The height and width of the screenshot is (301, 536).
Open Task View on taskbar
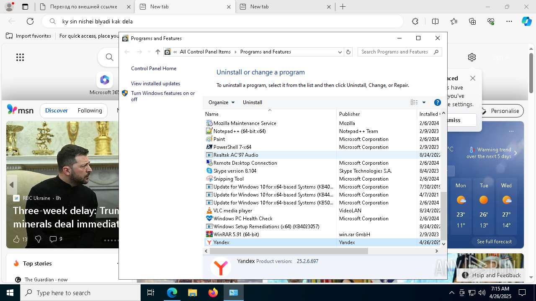click(151, 293)
